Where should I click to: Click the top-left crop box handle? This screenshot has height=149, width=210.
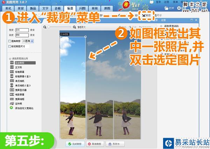[x=60, y=37]
